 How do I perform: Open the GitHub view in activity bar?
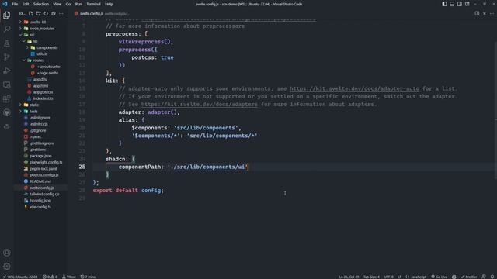pyautogui.click(x=7, y=112)
